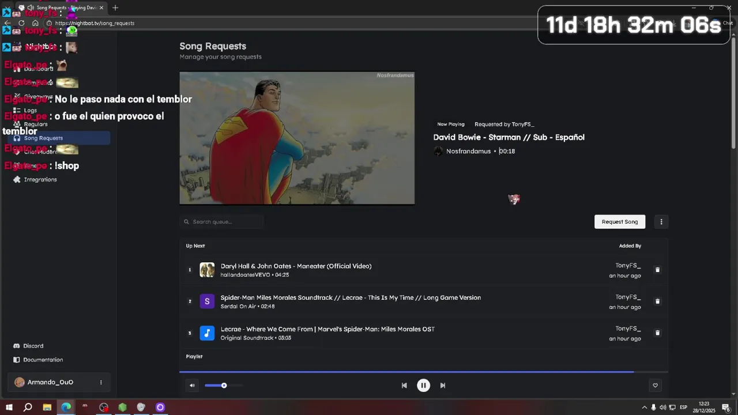The width and height of the screenshot is (738, 415).
Task: Delete Daryl Hall Maneater from queue
Action: pyautogui.click(x=657, y=270)
